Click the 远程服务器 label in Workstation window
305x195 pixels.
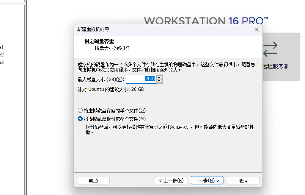tap(276, 66)
